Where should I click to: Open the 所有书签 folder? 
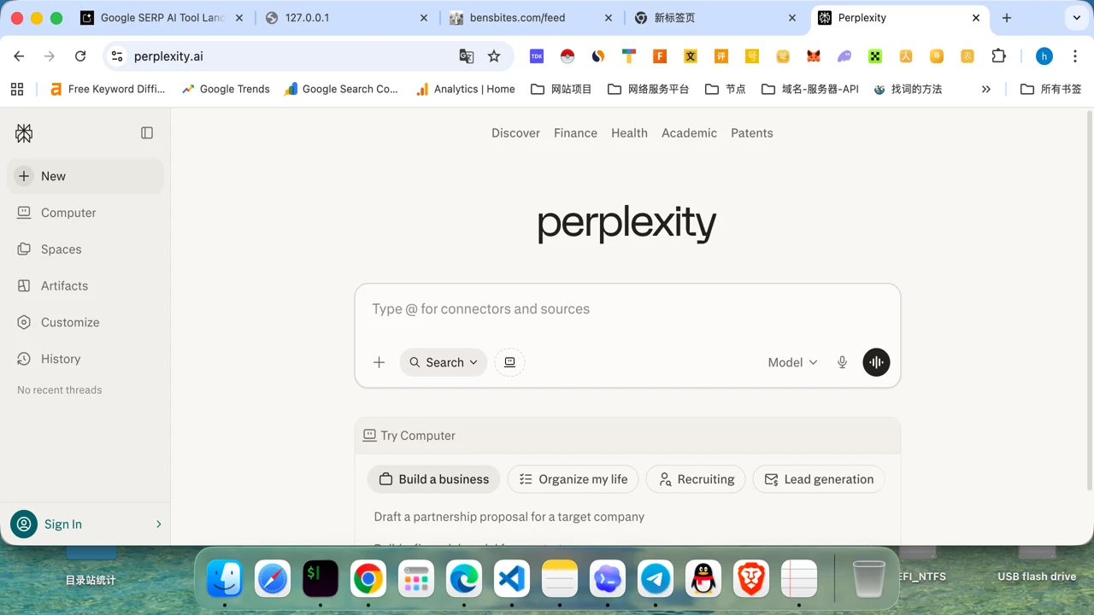click(1051, 89)
